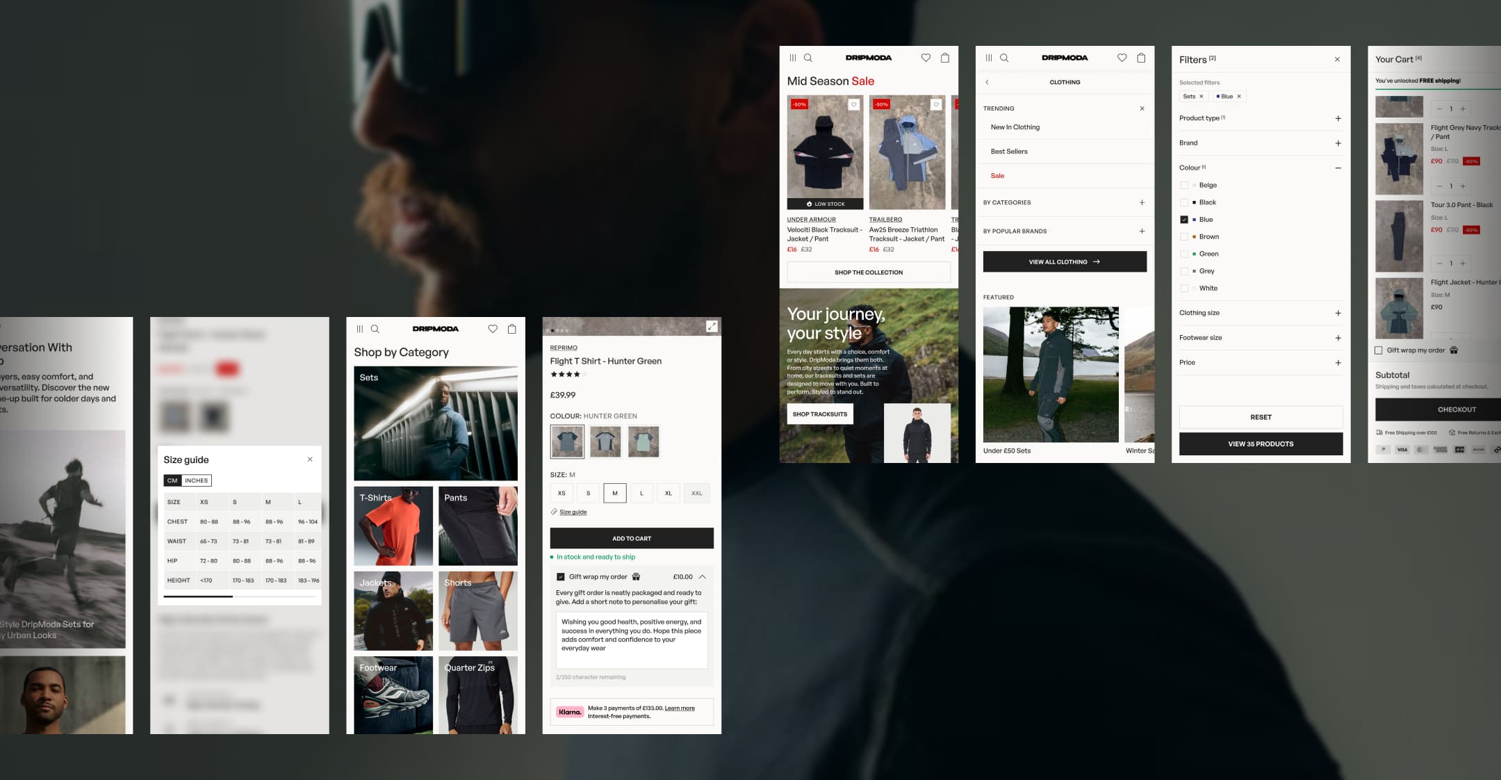The image size is (1501, 780).
Task: Uncheck the Blue colour filter
Action: click(x=1184, y=220)
